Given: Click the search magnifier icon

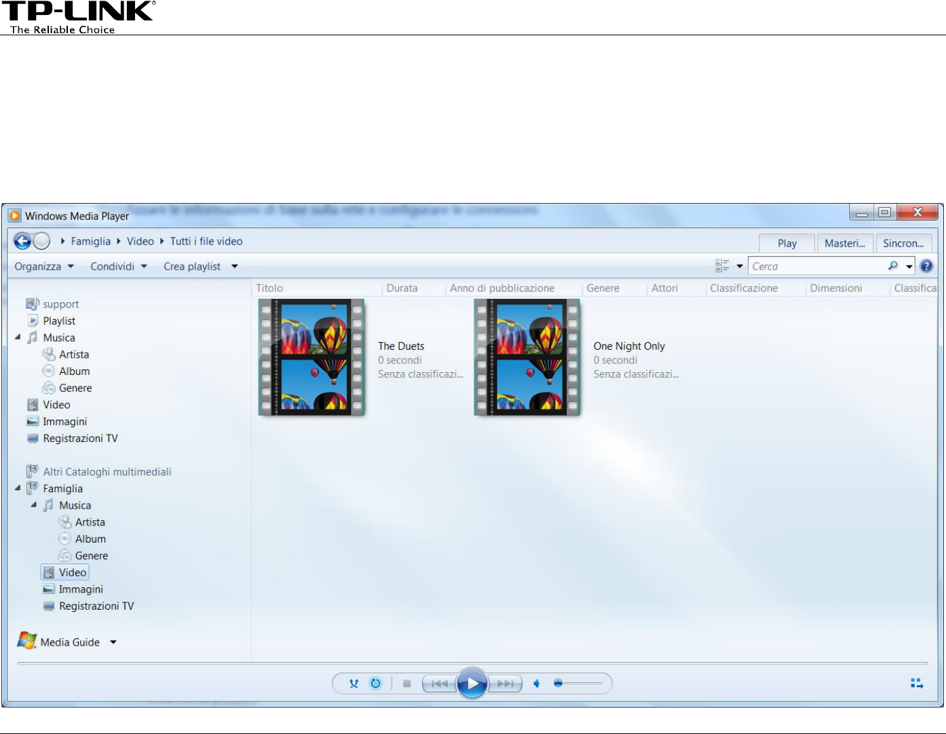Looking at the screenshot, I should [x=893, y=266].
